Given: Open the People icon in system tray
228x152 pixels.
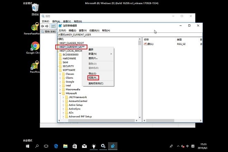Looking at the screenshot, I should [171, 146].
